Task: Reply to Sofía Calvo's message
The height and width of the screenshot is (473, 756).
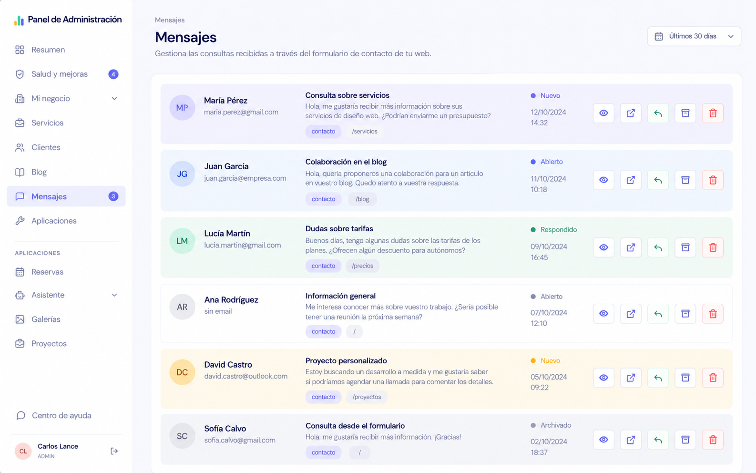Action: coord(658,440)
